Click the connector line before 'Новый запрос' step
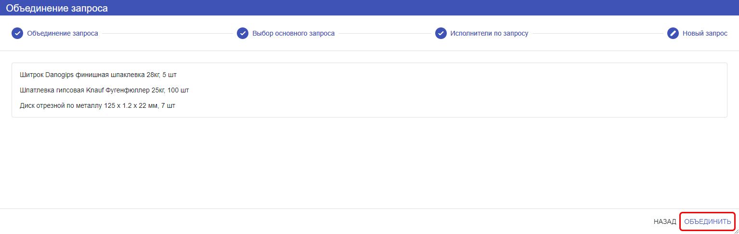Screen dimensions: 739x234 [597, 34]
